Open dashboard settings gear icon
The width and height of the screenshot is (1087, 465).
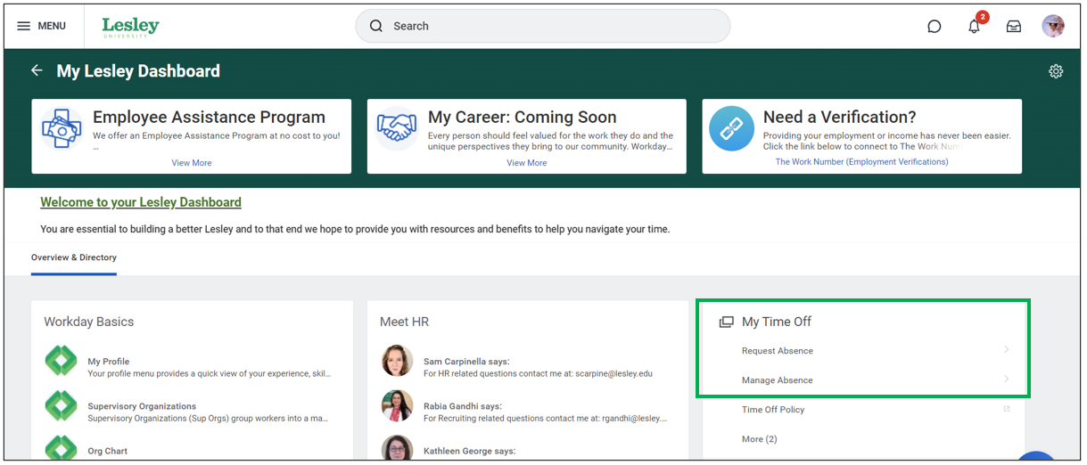click(x=1056, y=71)
